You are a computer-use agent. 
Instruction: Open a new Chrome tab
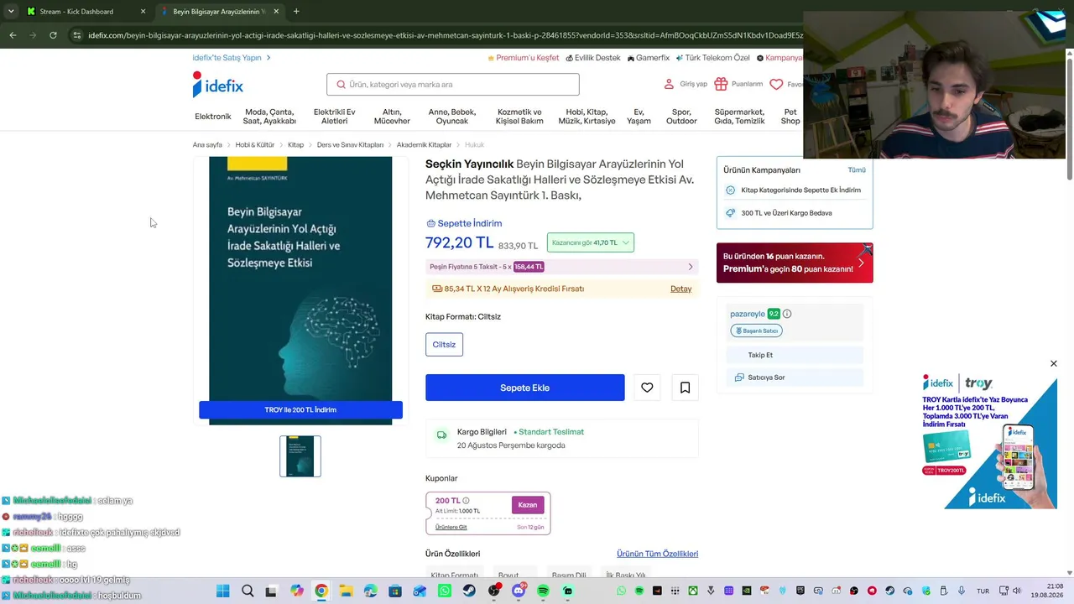(x=296, y=12)
